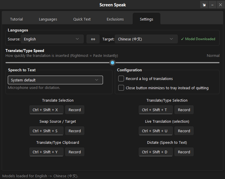Click the Ctrl + Shift + U hotkey field
This screenshot has height=179, width=225.
pyautogui.click(x=156, y=131)
